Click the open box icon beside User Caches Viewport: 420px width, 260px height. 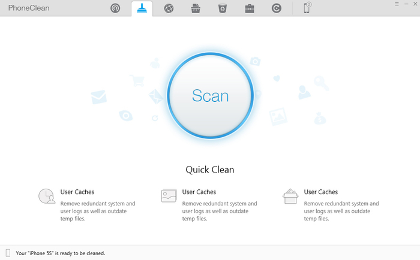point(290,195)
